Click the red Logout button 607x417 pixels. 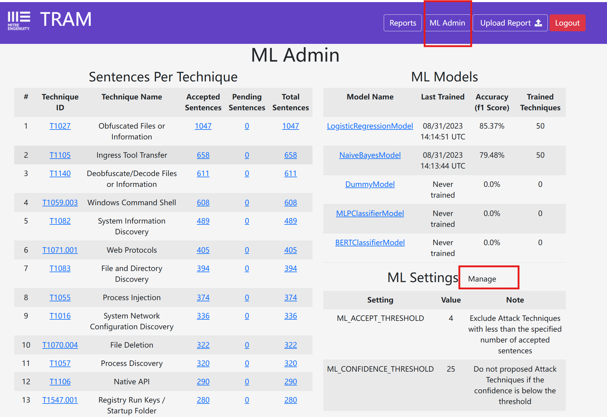(567, 23)
